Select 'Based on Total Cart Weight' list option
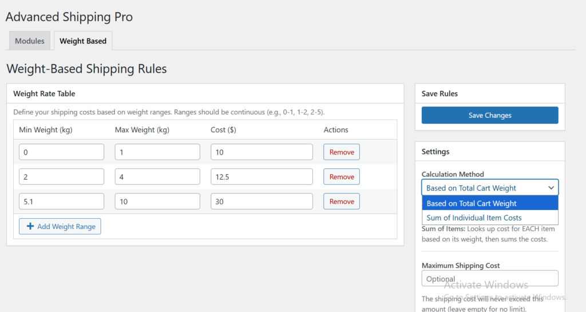This screenshot has height=312, width=586. [x=489, y=203]
